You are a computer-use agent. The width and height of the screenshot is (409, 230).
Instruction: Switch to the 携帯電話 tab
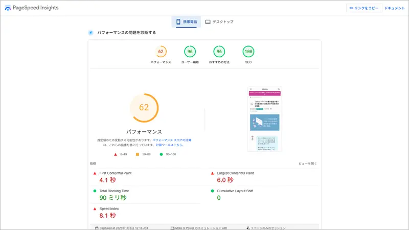[186, 22]
